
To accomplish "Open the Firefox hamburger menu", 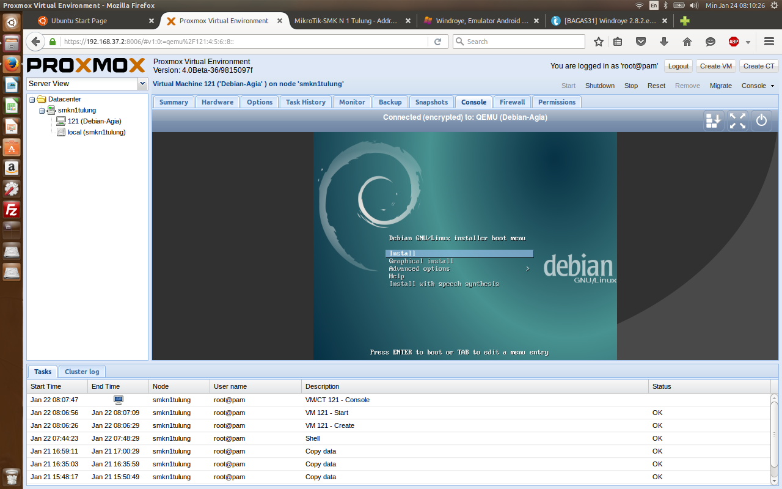I will 769,42.
